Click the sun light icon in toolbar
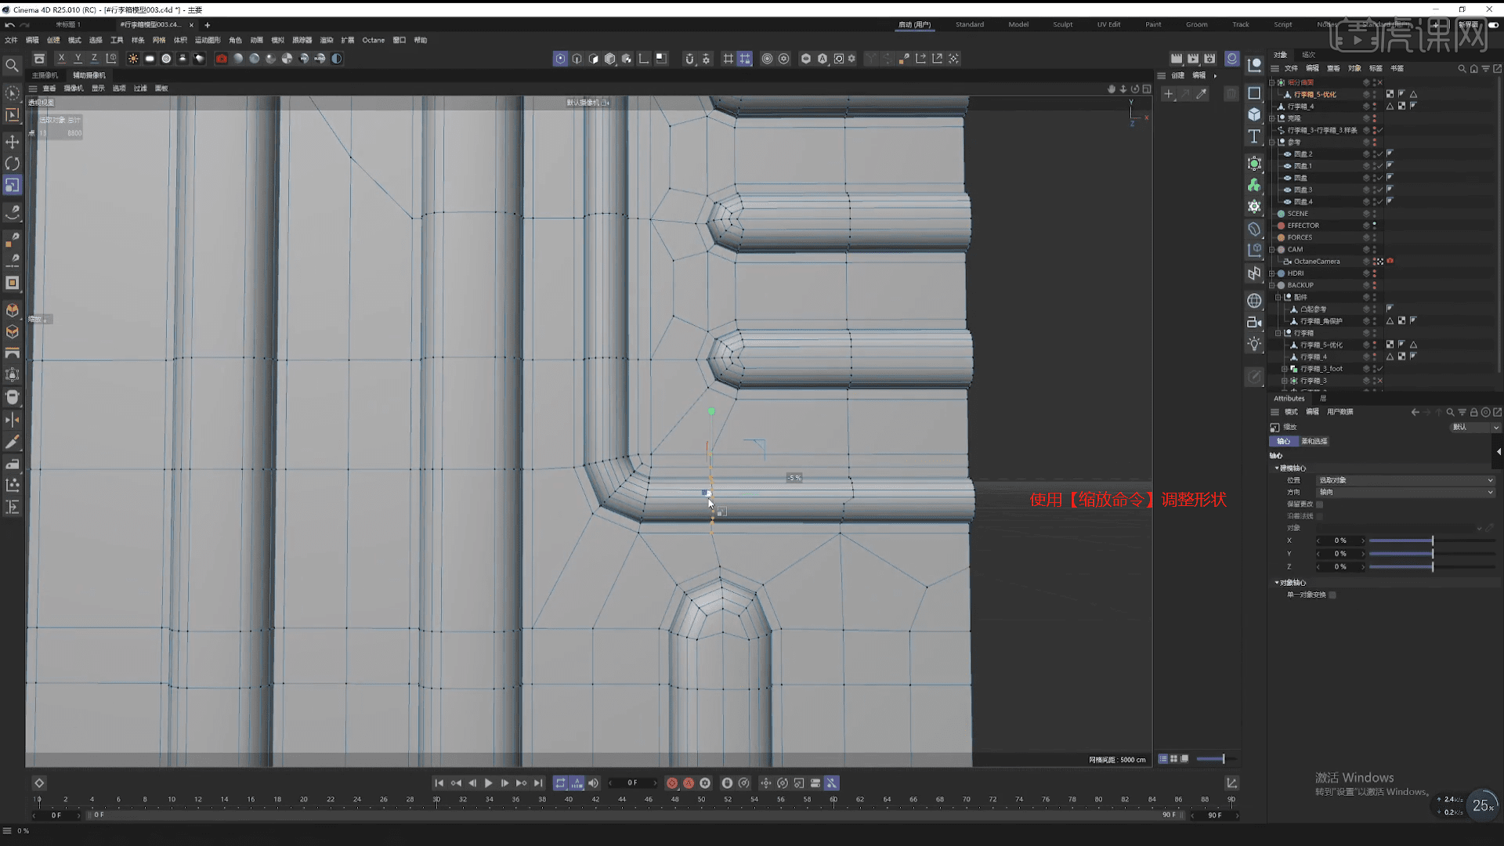This screenshot has width=1504, height=846. [x=133, y=59]
